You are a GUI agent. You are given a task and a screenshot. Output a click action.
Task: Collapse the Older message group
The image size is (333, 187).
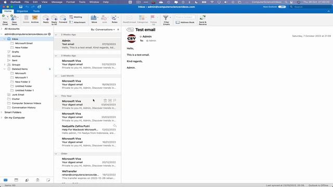tap(56, 154)
